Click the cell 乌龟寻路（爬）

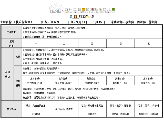pos(148,81)
